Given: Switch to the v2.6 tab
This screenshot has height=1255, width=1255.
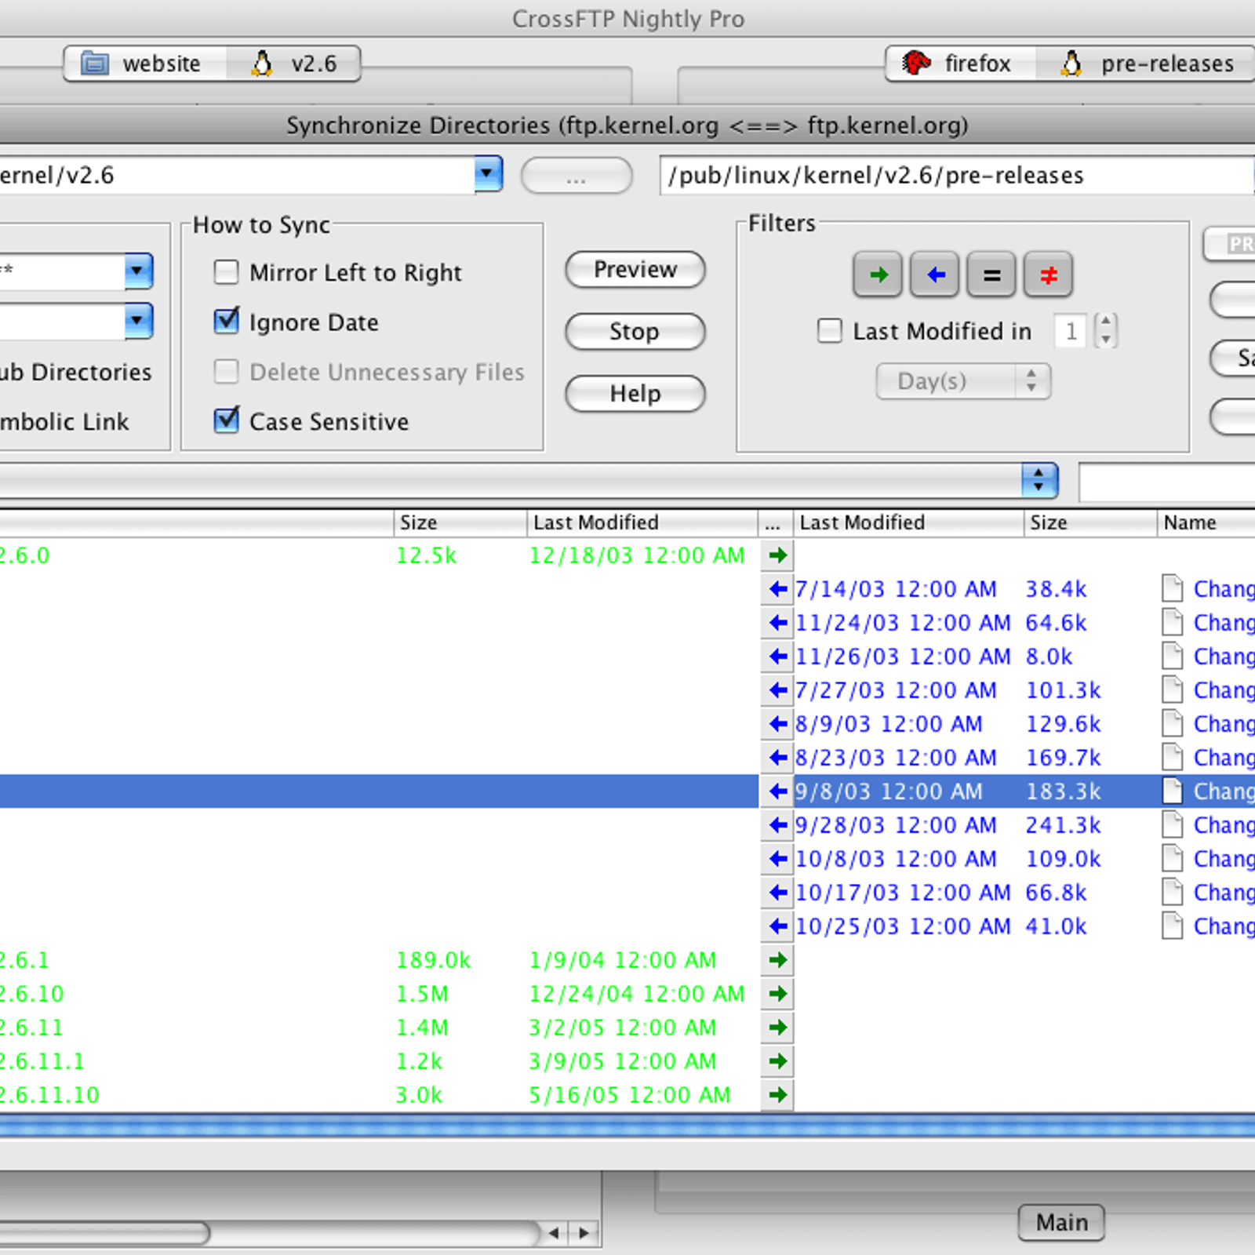Looking at the screenshot, I should (x=294, y=64).
